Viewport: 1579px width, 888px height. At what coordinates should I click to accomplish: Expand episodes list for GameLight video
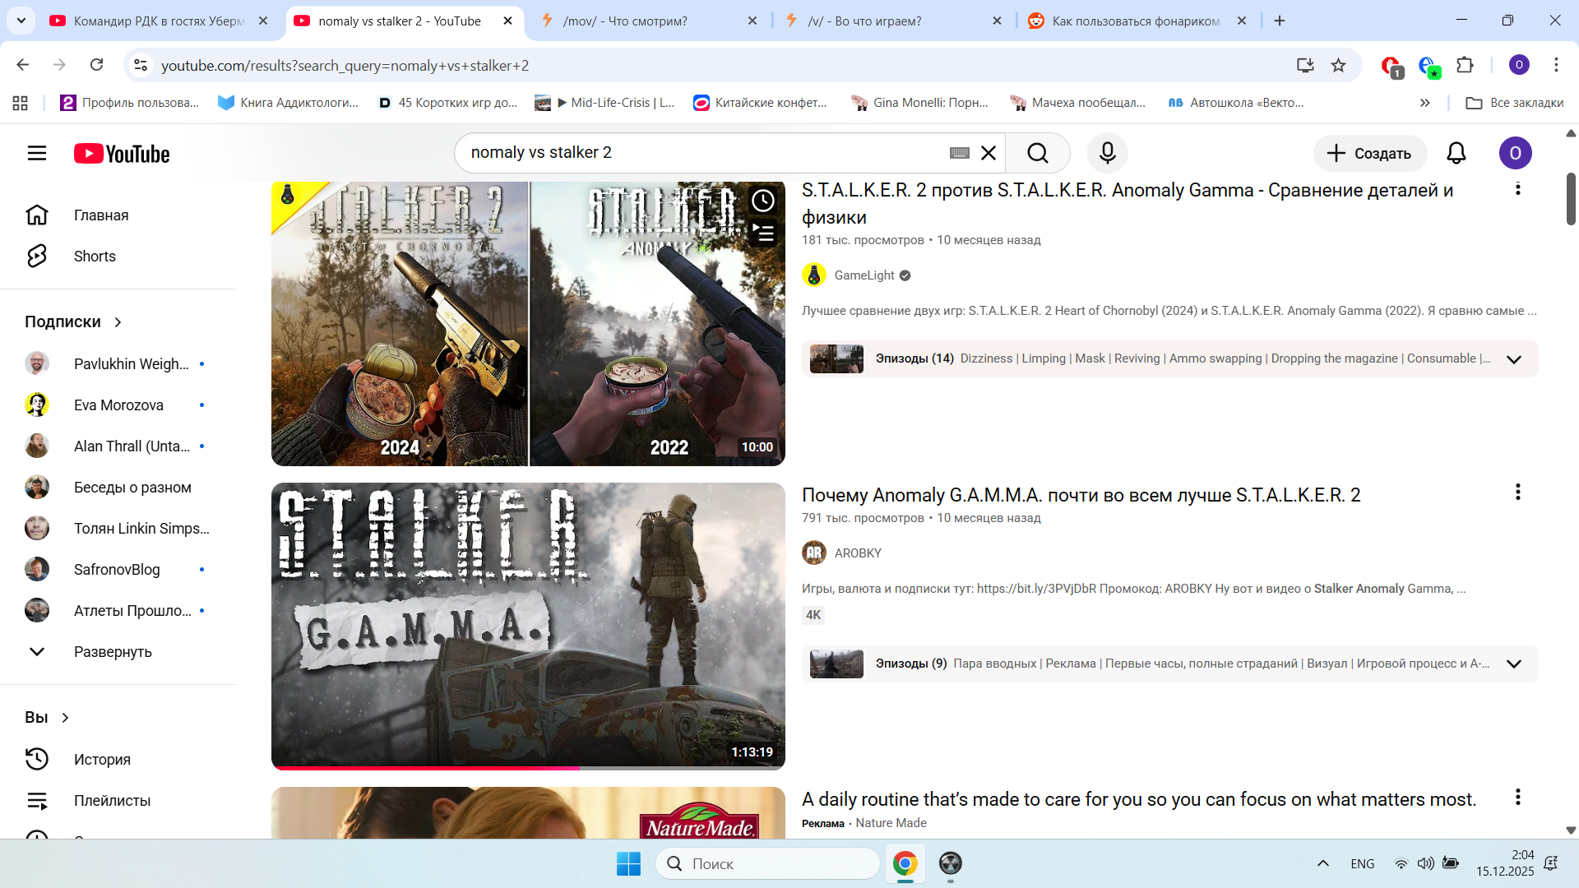click(x=1513, y=359)
